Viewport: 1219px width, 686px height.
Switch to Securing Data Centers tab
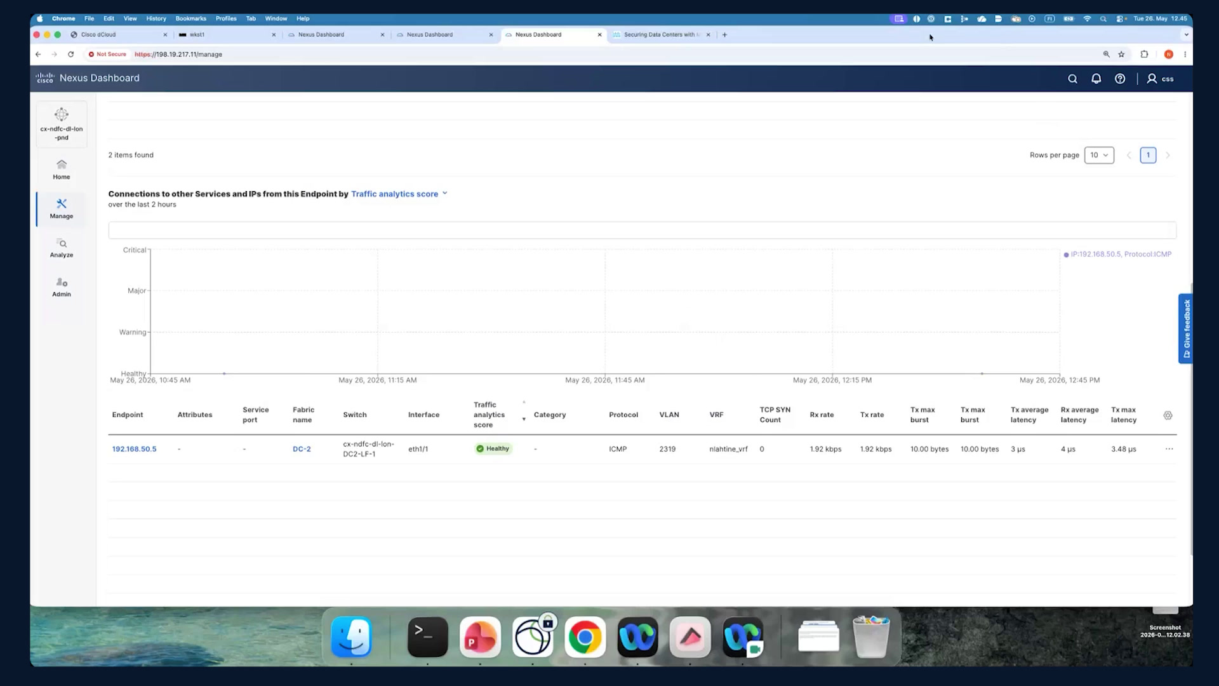click(x=662, y=35)
